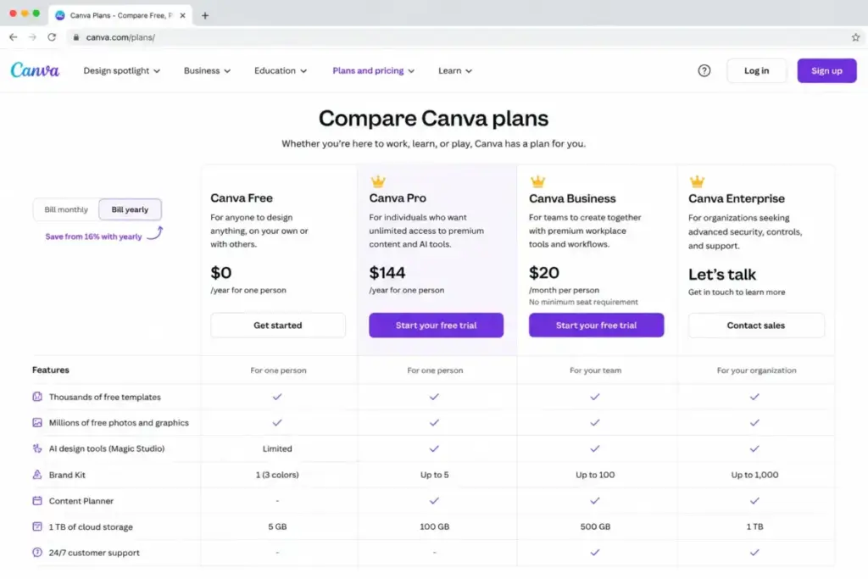Viewport: 868px width, 579px height.
Task: Click the Save from 16% with yearly text
Action: click(x=93, y=237)
